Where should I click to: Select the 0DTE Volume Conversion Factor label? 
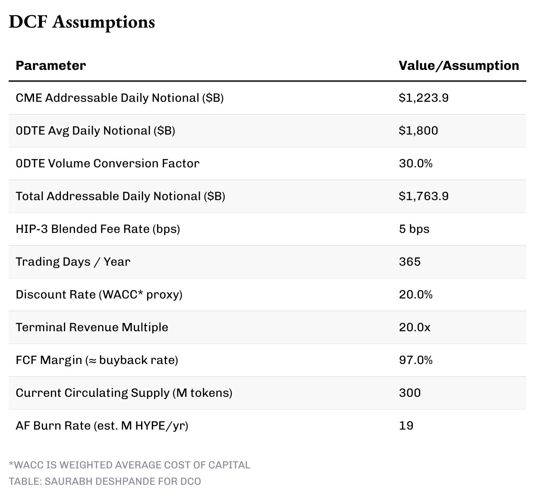107,163
